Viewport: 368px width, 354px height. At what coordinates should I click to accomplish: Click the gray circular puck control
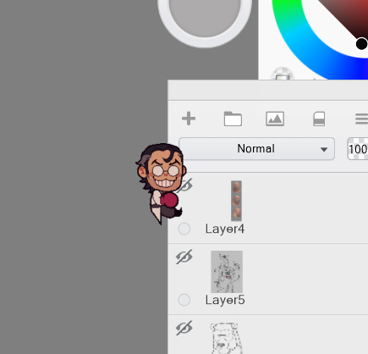pyautogui.click(x=205, y=17)
